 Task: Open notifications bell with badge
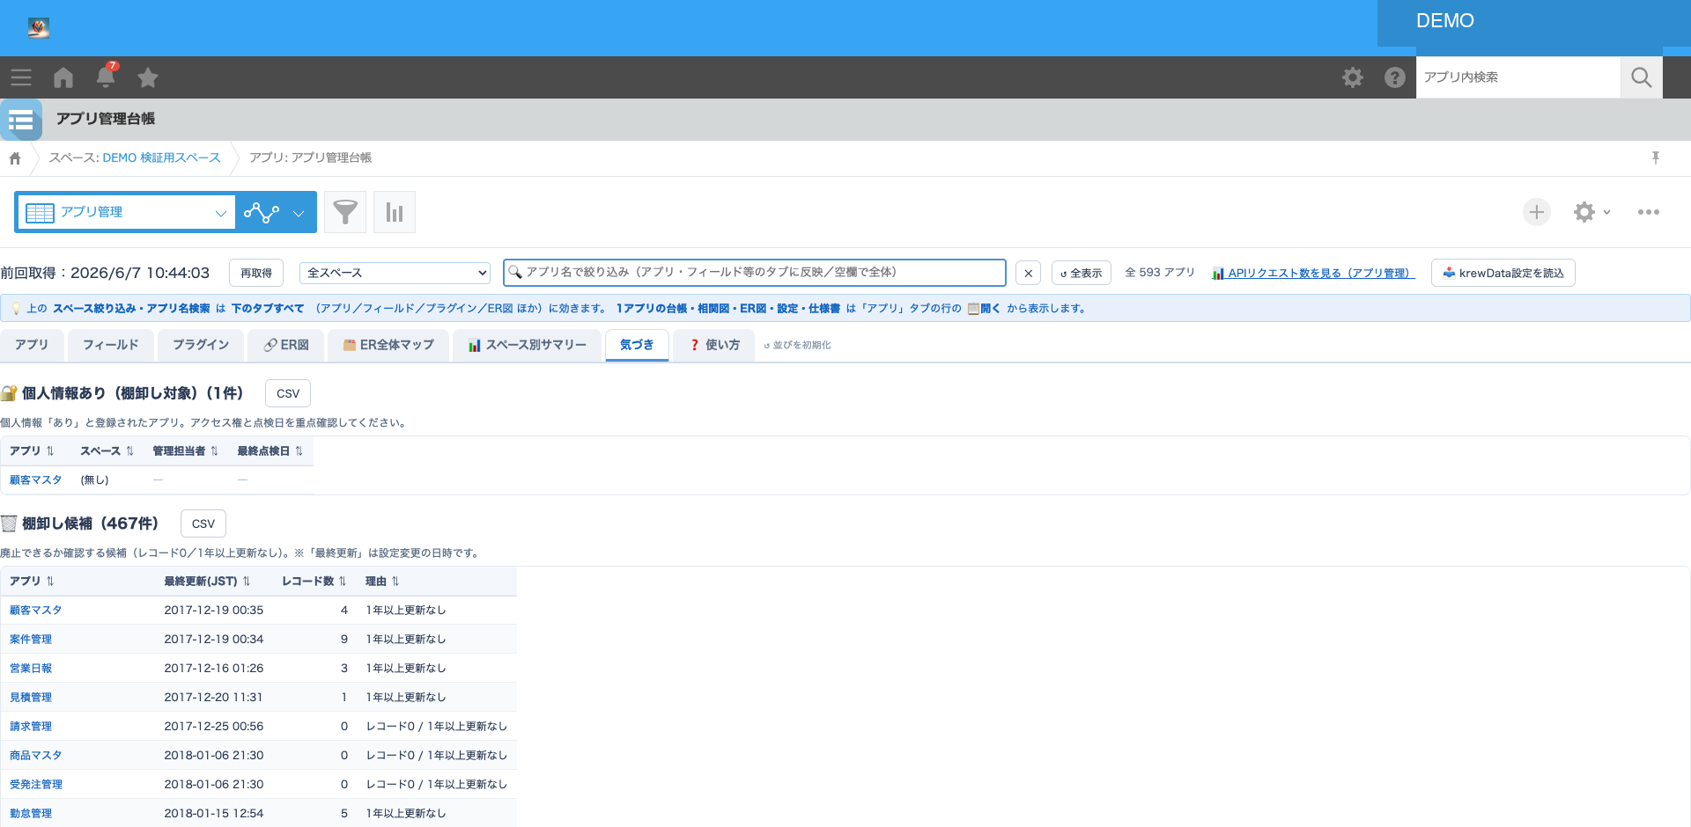click(106, 77)
